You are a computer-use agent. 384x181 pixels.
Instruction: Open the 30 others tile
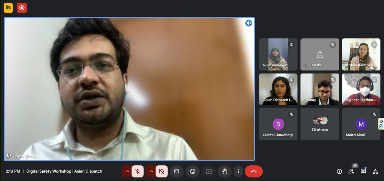(320, 124)
